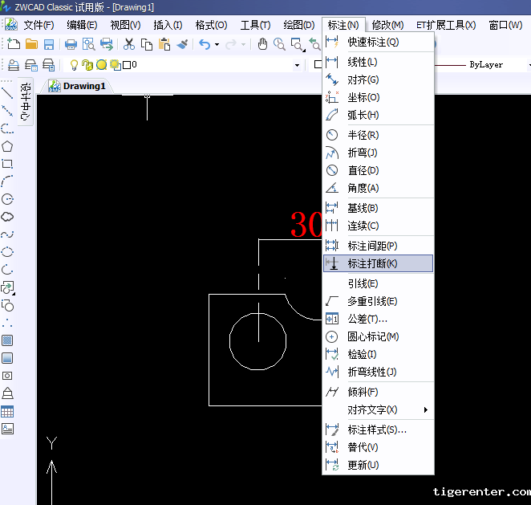Choose 直径(D) dimension
Screen dimensions: 531x505
379,170
